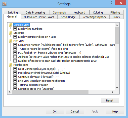Select the PPP View tree node label
Viewport: 128px width, 118px height.
tap(19, 41)
